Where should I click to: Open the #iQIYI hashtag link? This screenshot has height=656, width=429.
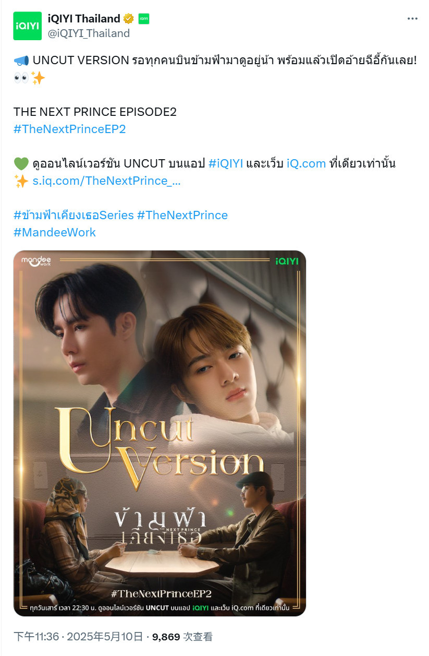[226, 164]
